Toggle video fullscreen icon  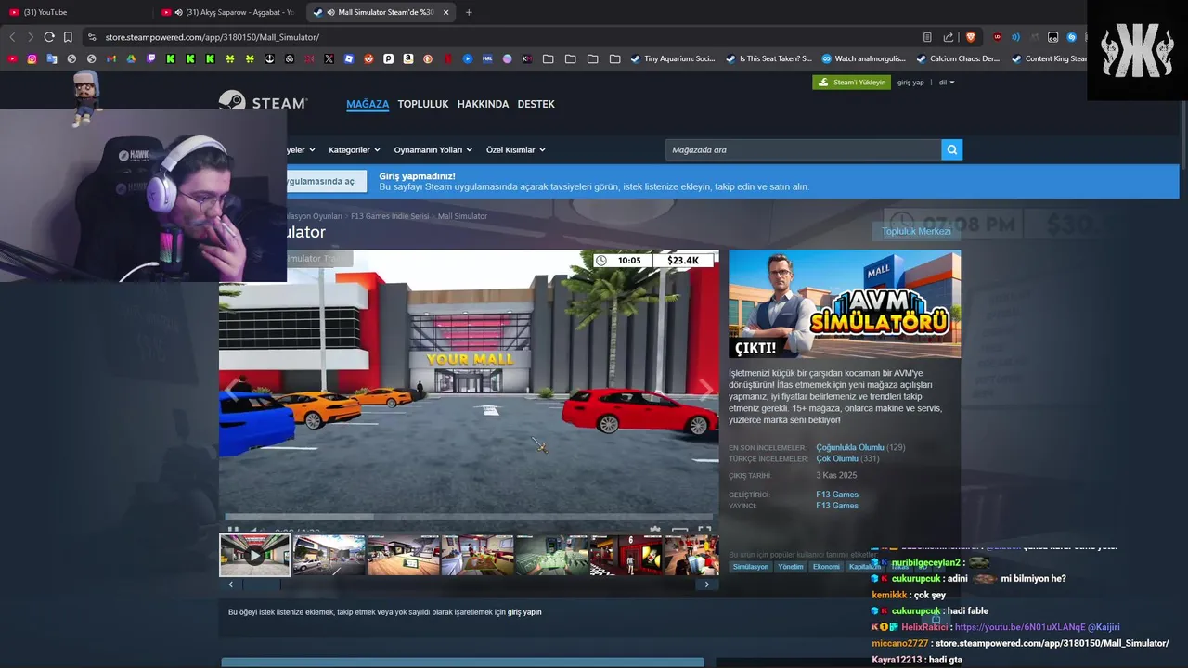tap(704, 531)
